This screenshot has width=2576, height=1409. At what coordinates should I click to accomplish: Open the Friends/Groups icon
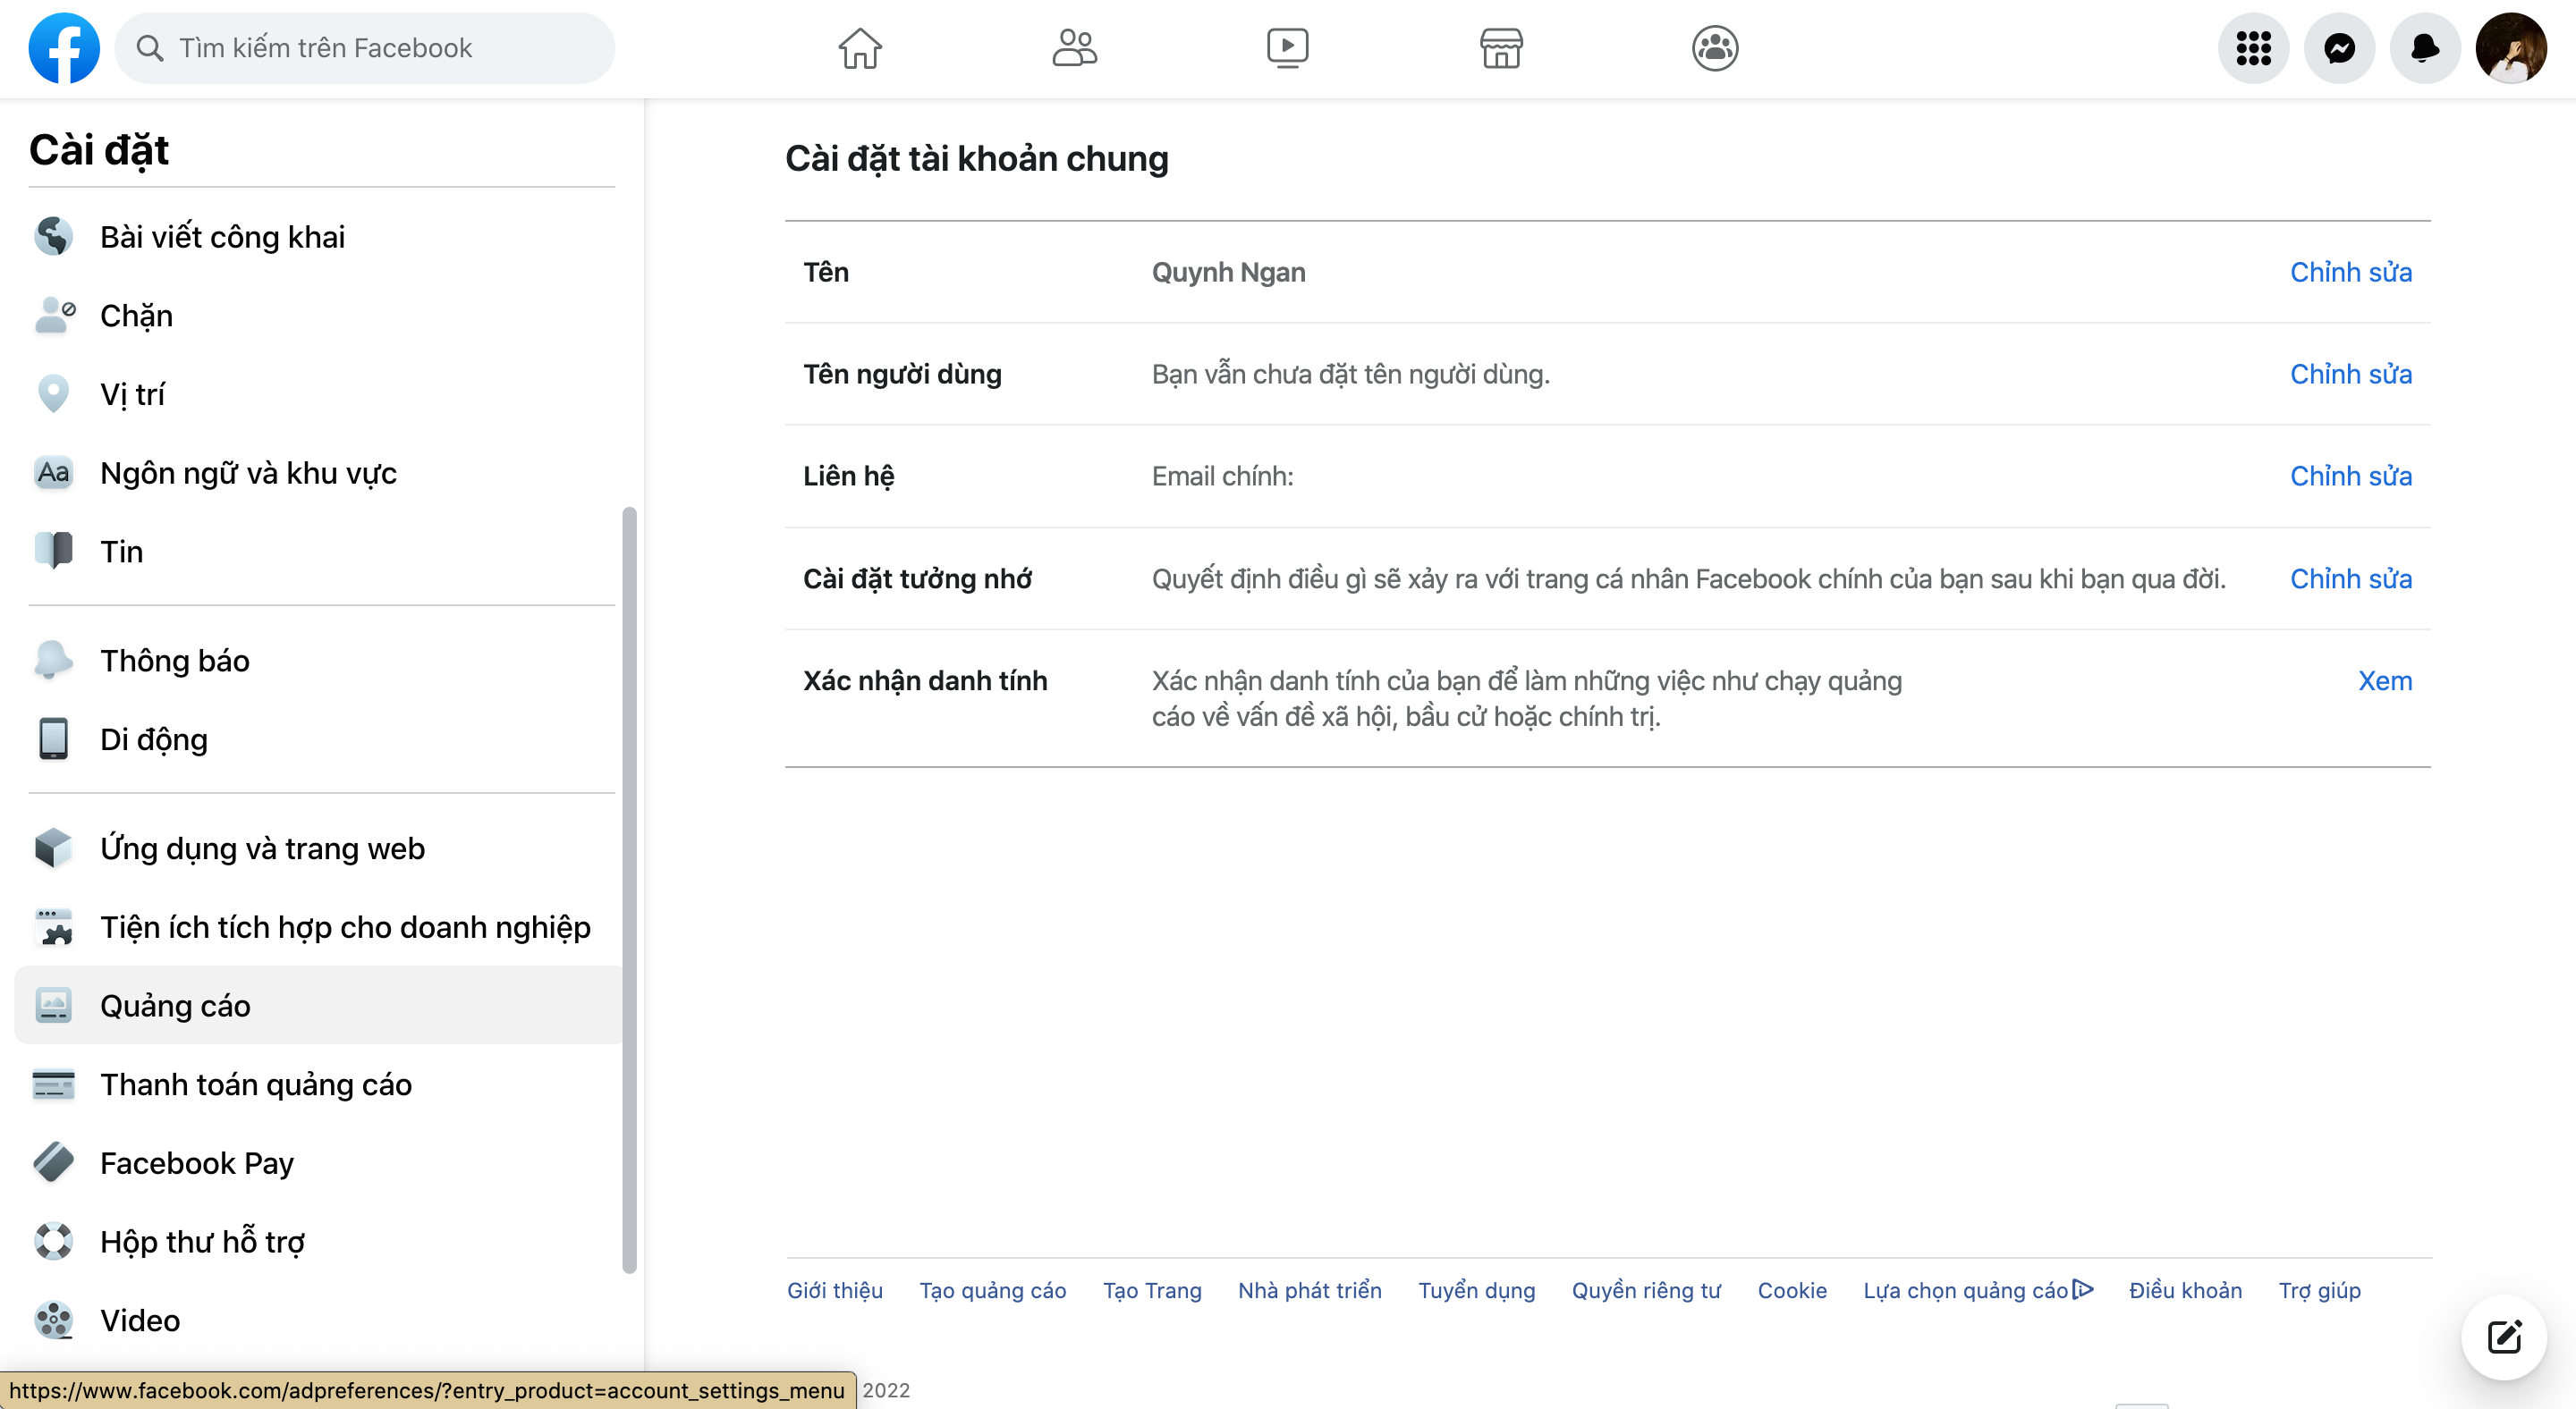click(1072, 46)
